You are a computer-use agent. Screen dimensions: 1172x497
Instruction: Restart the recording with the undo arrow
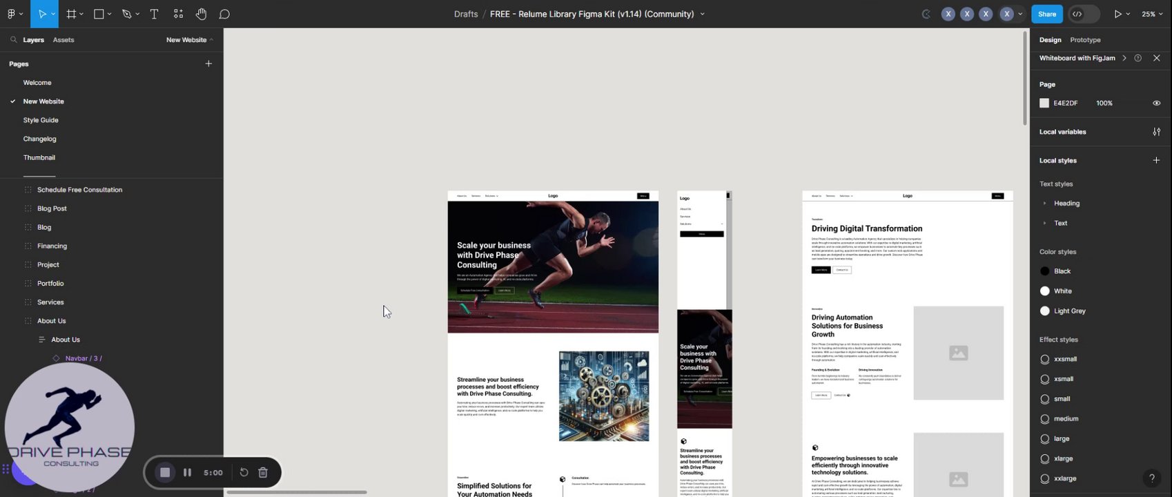pyautogui.click(x=244, y=472)
